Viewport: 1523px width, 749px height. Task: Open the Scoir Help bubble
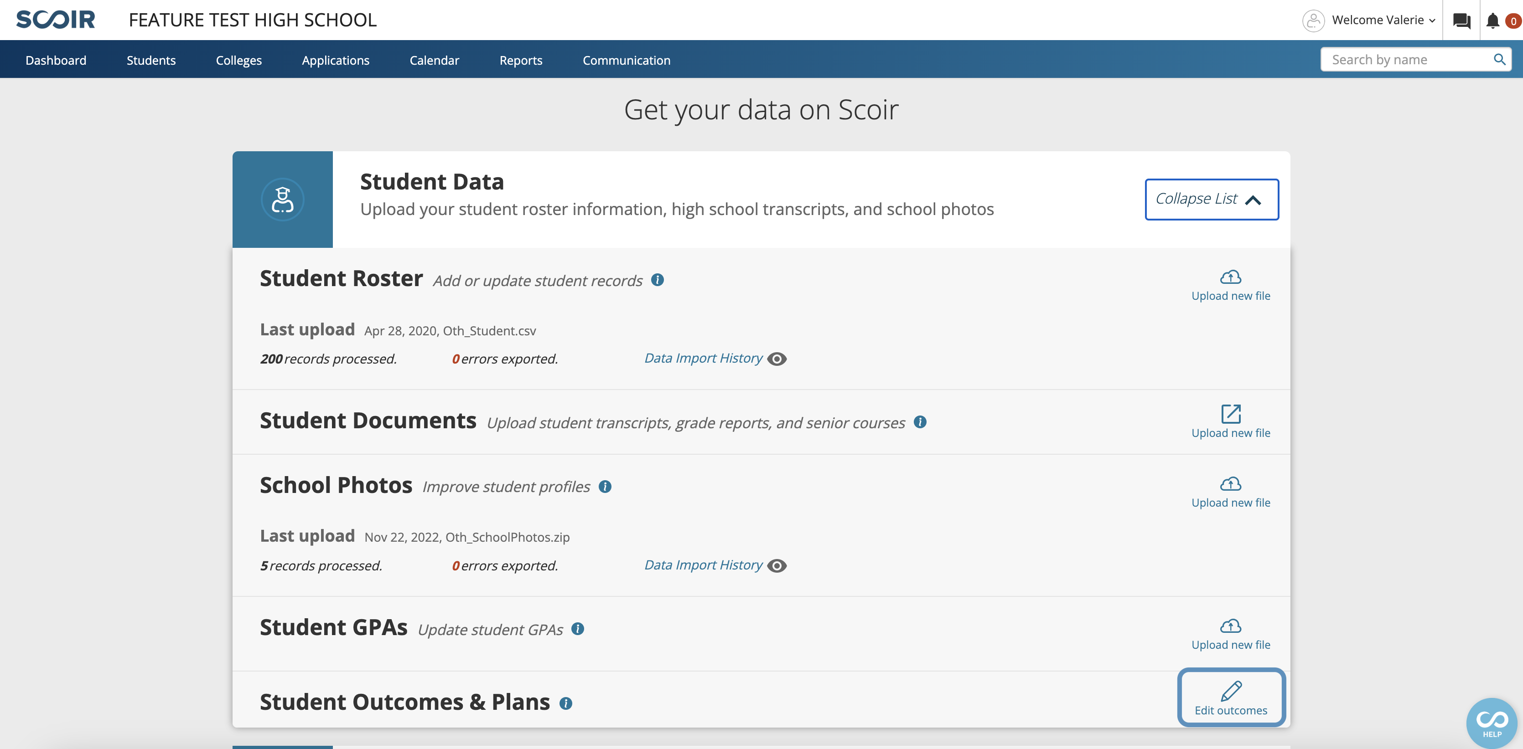(1492, 723)
